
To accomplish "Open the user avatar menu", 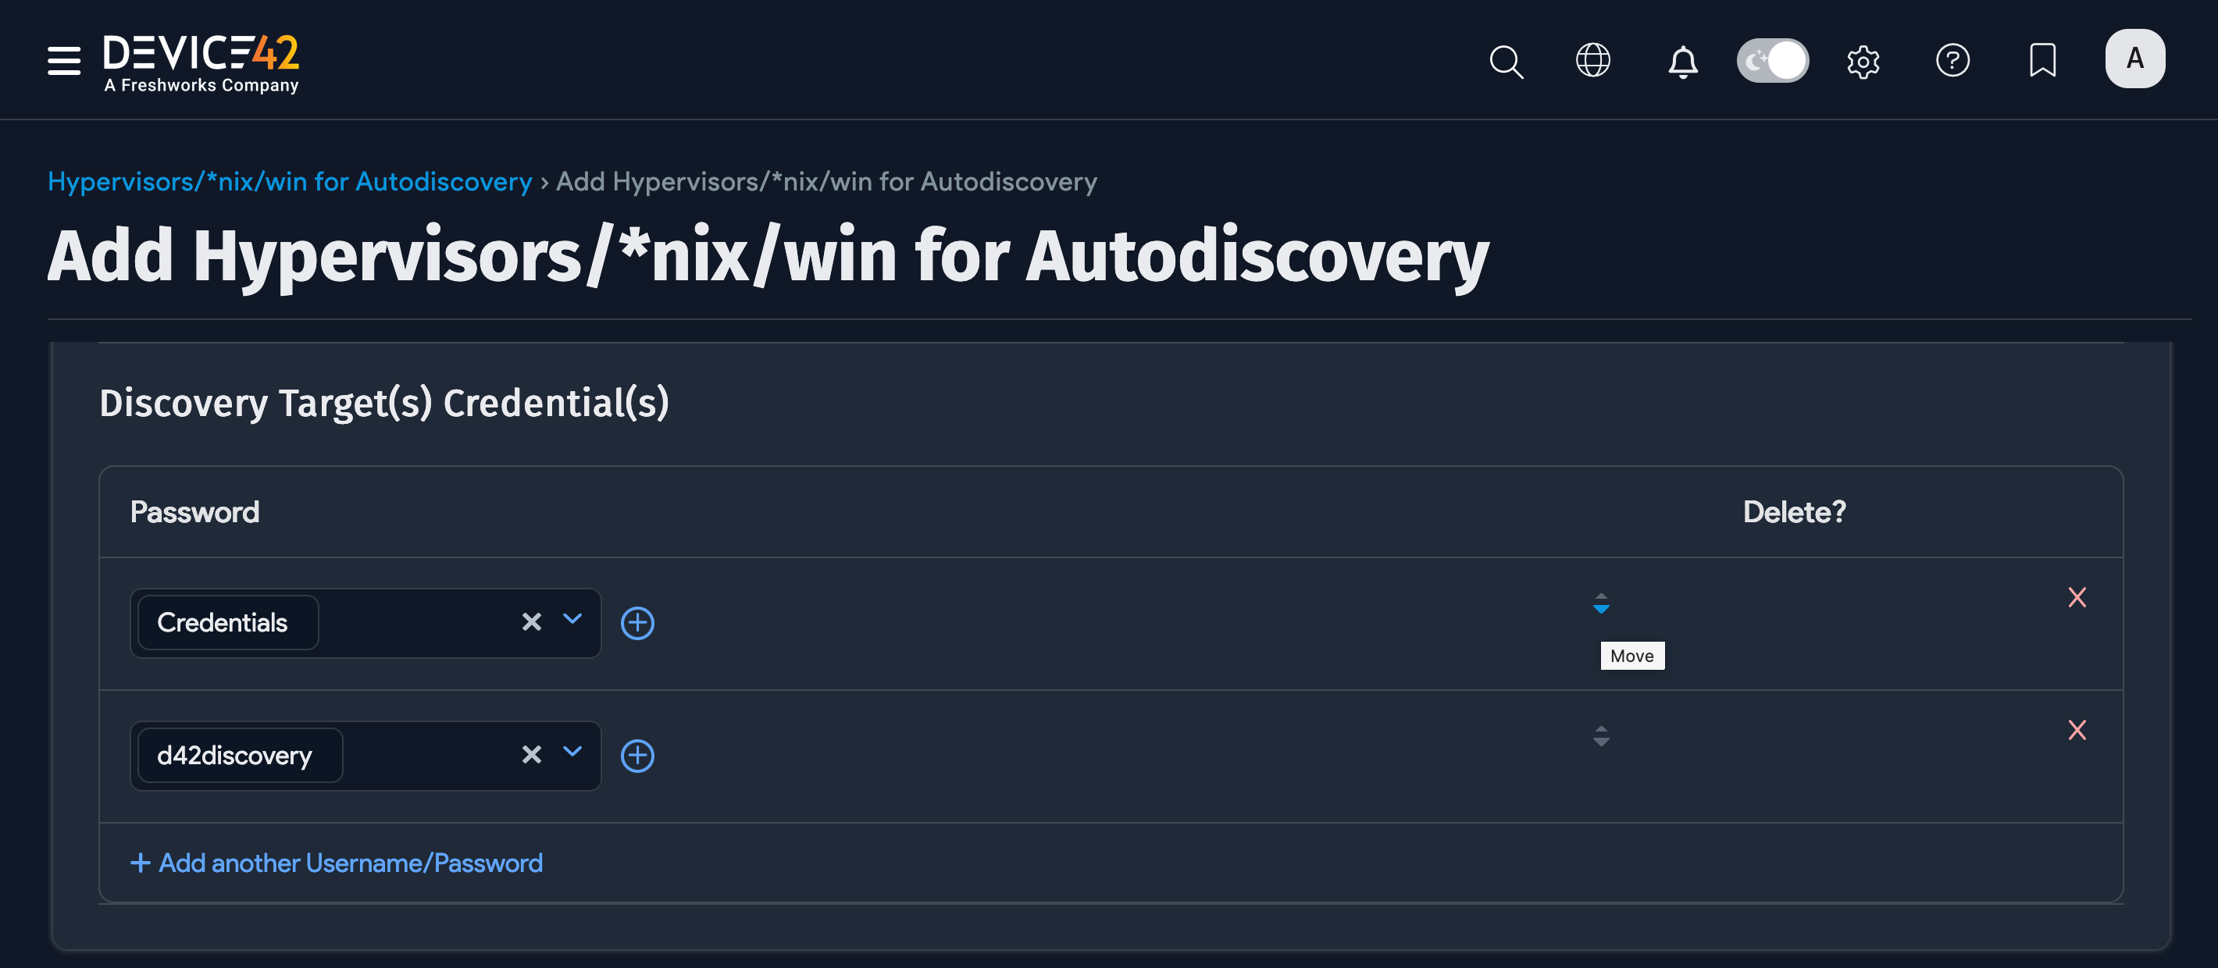I will (x=2134, y=59).
